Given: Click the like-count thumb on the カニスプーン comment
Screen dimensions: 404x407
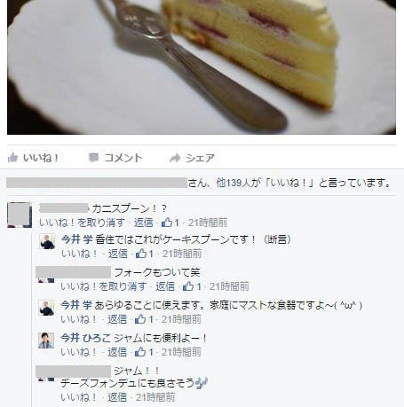Looking at the screenshot, I should point(167,223).
